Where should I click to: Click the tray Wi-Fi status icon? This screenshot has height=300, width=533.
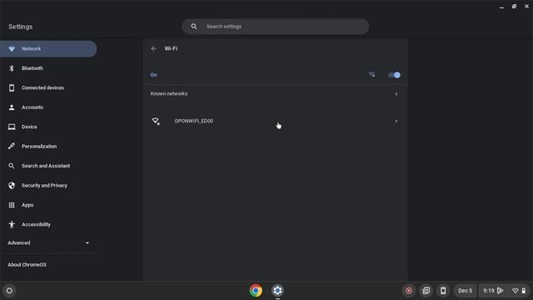click(516, 291)
